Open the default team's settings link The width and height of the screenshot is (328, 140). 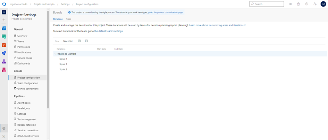click(108, 31)
